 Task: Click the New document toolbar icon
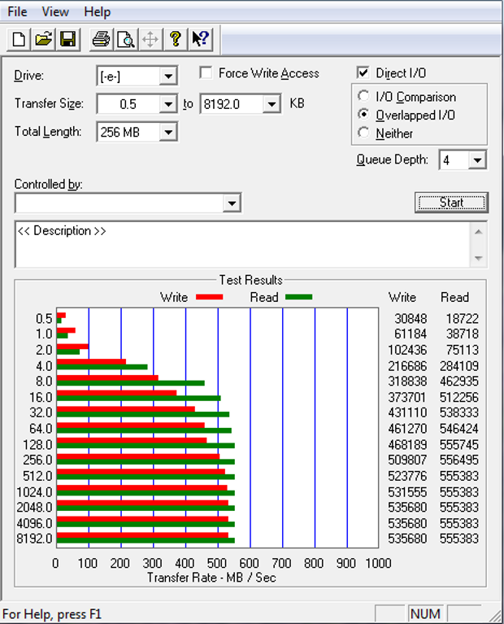tap(20, 39)
